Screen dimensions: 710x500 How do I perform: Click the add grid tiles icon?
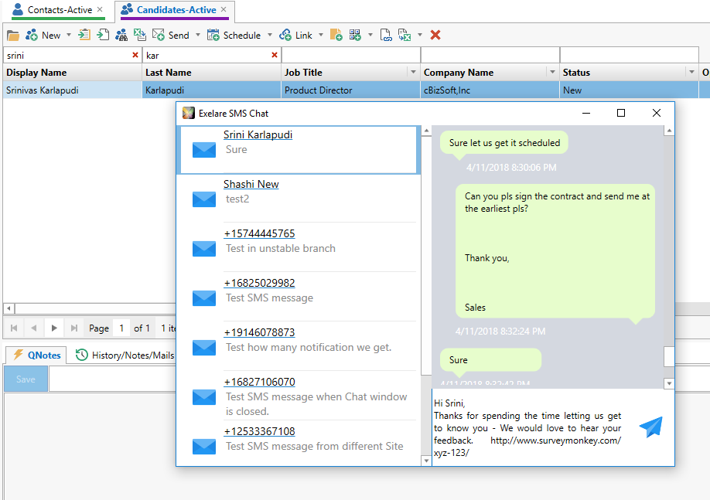pyautogui.click(x=356, y=36)
